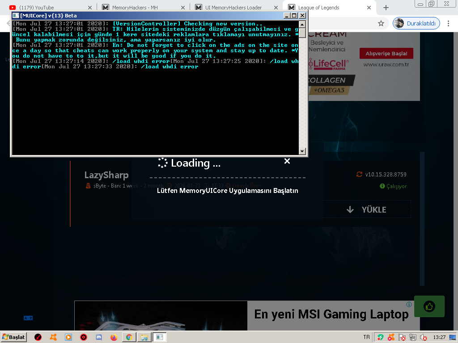
Task: Close the League of Legends tab
Action: point(369,8)
